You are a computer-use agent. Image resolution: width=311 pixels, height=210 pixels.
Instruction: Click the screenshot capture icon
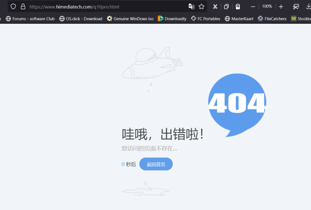296,7
